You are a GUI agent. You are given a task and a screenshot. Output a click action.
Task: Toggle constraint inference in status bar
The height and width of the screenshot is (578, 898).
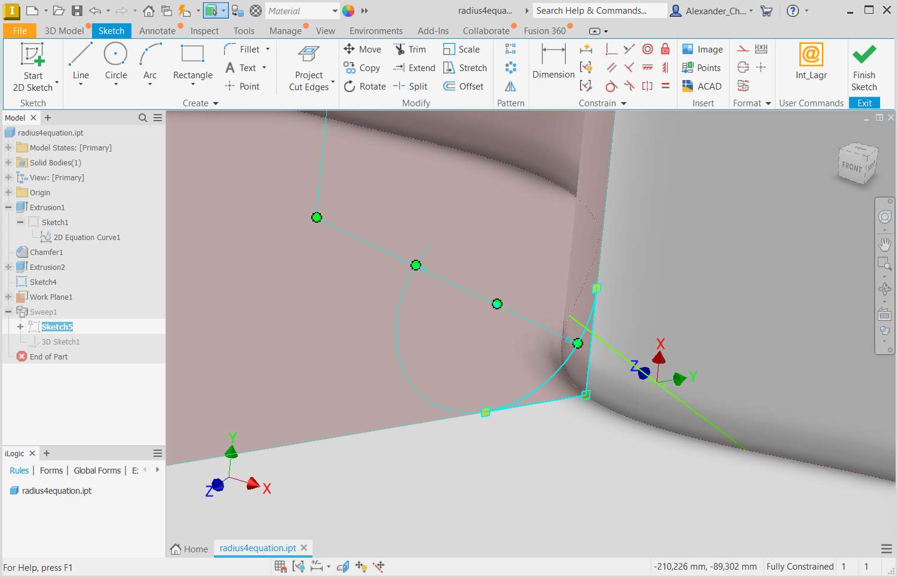pyautogui.click(x=298, y=566)
